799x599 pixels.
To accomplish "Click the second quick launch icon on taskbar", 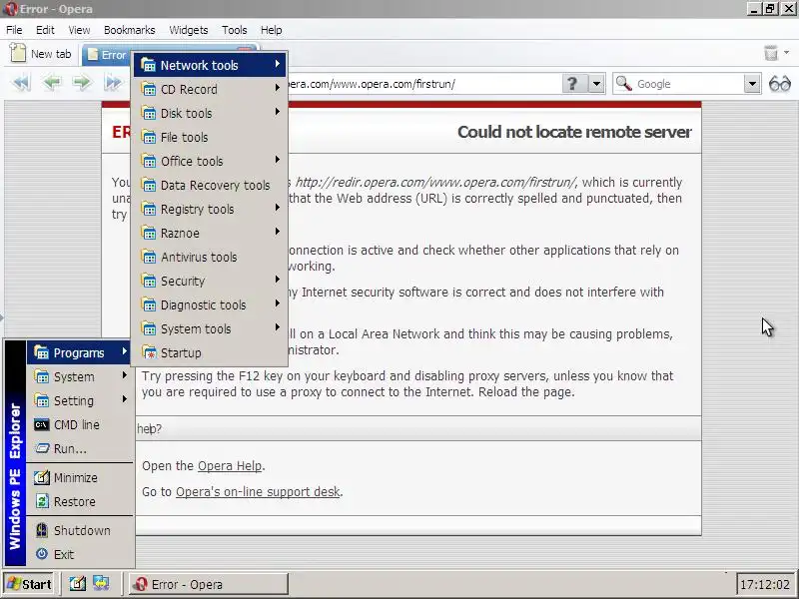I will pyautogui.click(x=101, y=583).
